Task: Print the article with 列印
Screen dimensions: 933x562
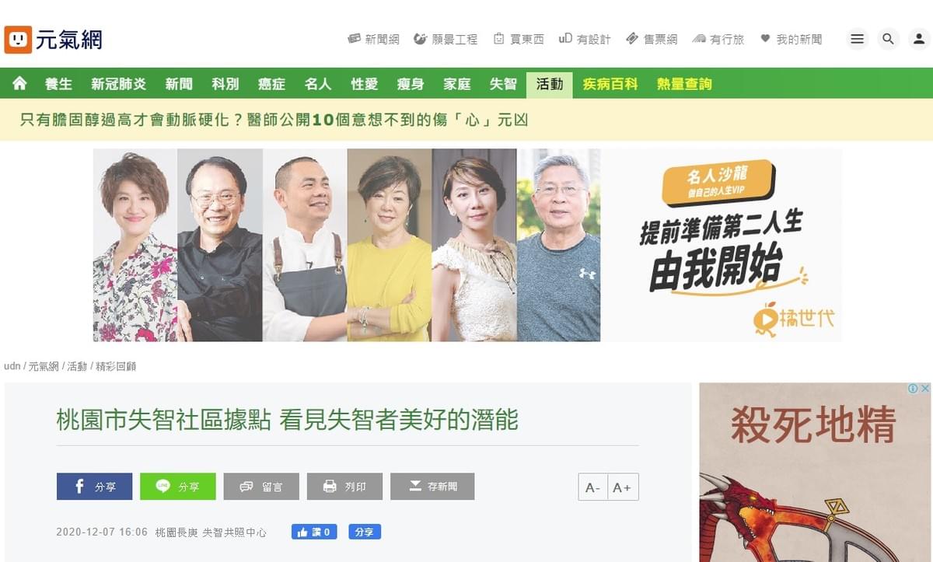Action: point(344,487)
